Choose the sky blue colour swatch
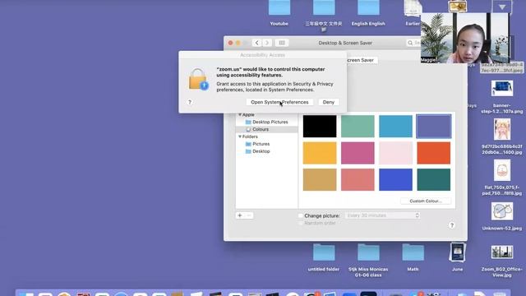This screenshot has width=526, height=296. point(396,126)
